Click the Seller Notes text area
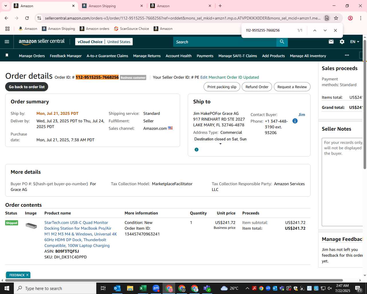Image resolution: width=367 pixels, height=294 pixels. tap(342, 182)
